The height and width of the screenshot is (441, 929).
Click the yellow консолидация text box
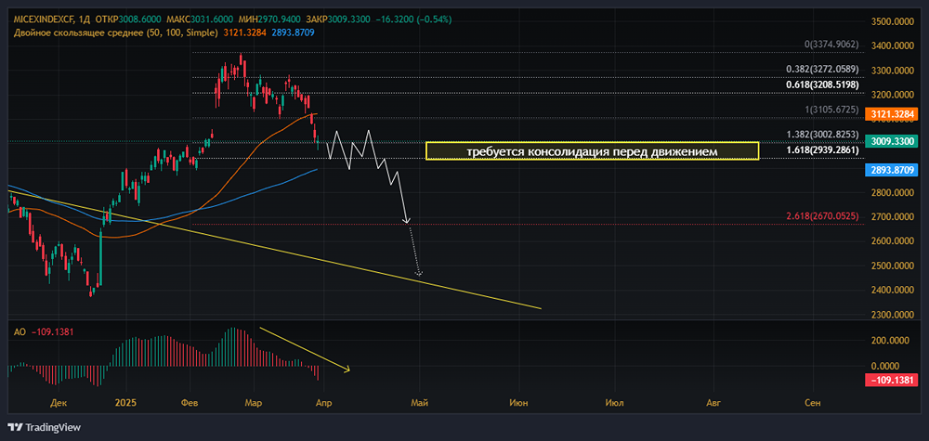pyautogui.click(x=592, y=150)
